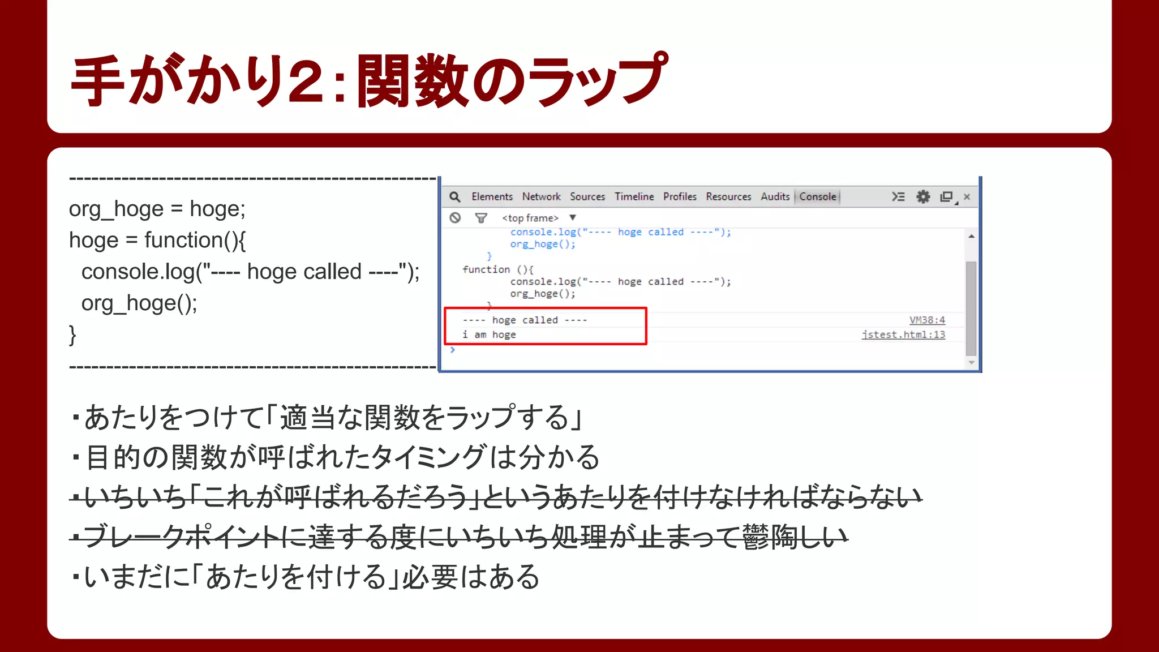Open the Profiles tab
Screen dimensions: 1159x652
[x=680, y=196]
